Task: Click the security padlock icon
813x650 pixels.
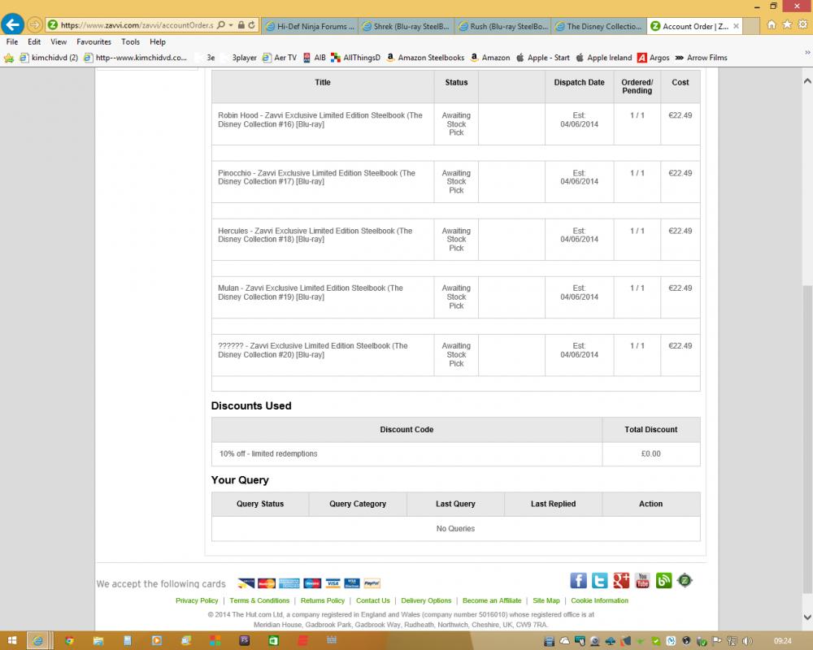Action: tap(241, 25)
